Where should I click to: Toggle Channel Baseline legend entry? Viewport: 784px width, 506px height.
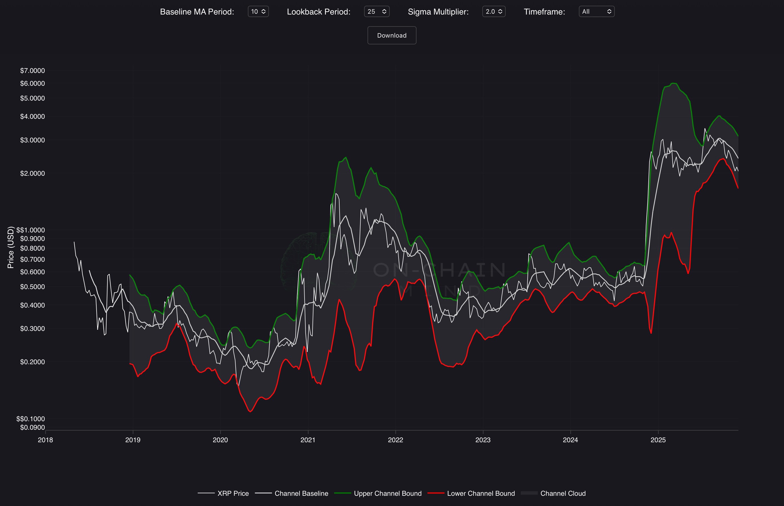[301, 493]
